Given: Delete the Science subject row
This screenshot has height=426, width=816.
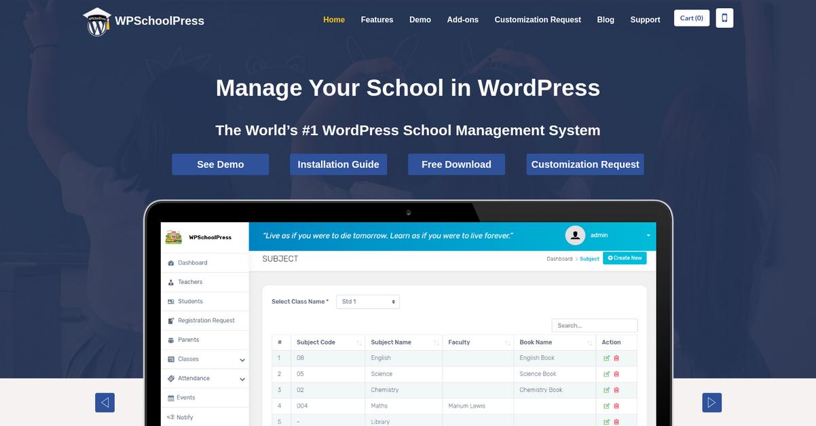Looking at the screenshot, I should tap(616, 374).
